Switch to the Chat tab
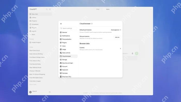The image size is (181, 102). [98, 9]
